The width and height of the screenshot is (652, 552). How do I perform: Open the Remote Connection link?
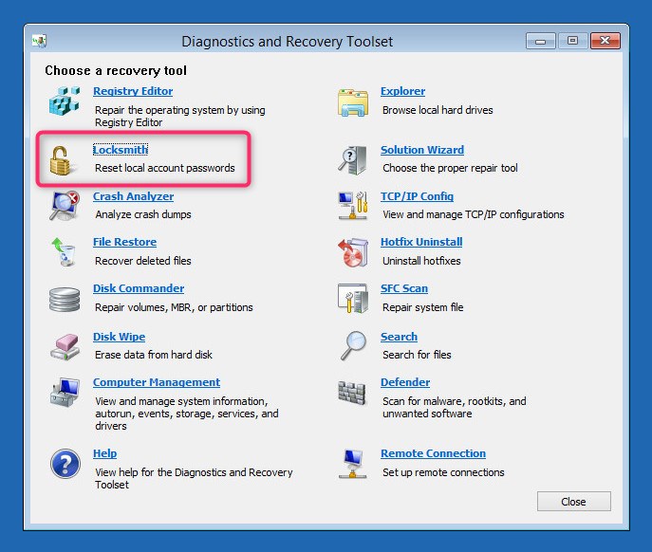click(x=434, y=453)
